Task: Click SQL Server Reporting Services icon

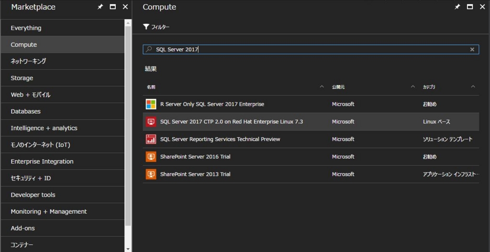Action: [151, 139]
